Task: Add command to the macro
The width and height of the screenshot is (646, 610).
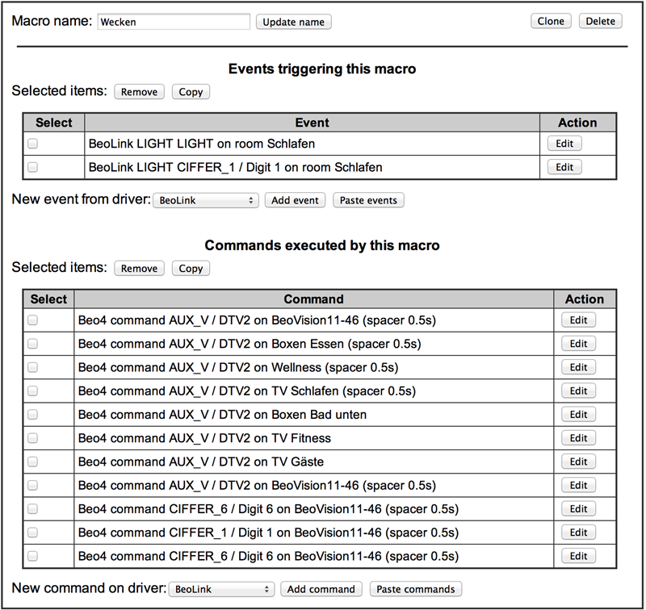Action: pos(321,589)
